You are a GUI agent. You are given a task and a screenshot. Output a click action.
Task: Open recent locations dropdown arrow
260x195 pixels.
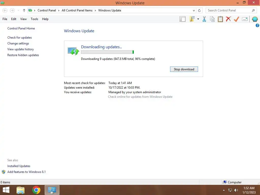18,10
